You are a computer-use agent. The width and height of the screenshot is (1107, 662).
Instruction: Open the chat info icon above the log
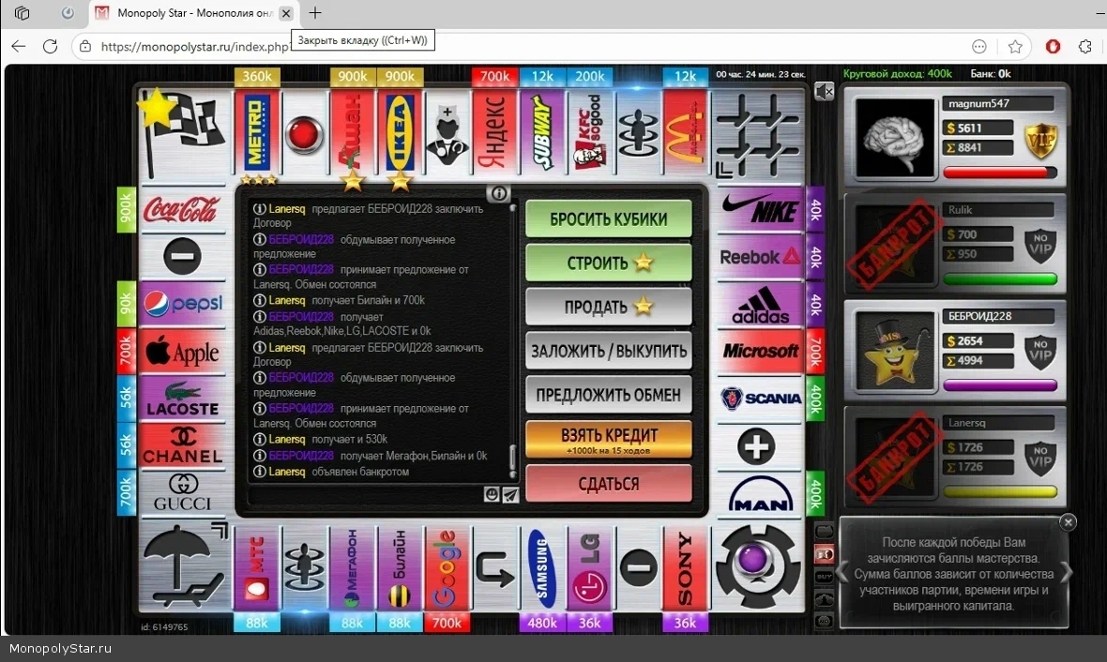coord(498,192)
